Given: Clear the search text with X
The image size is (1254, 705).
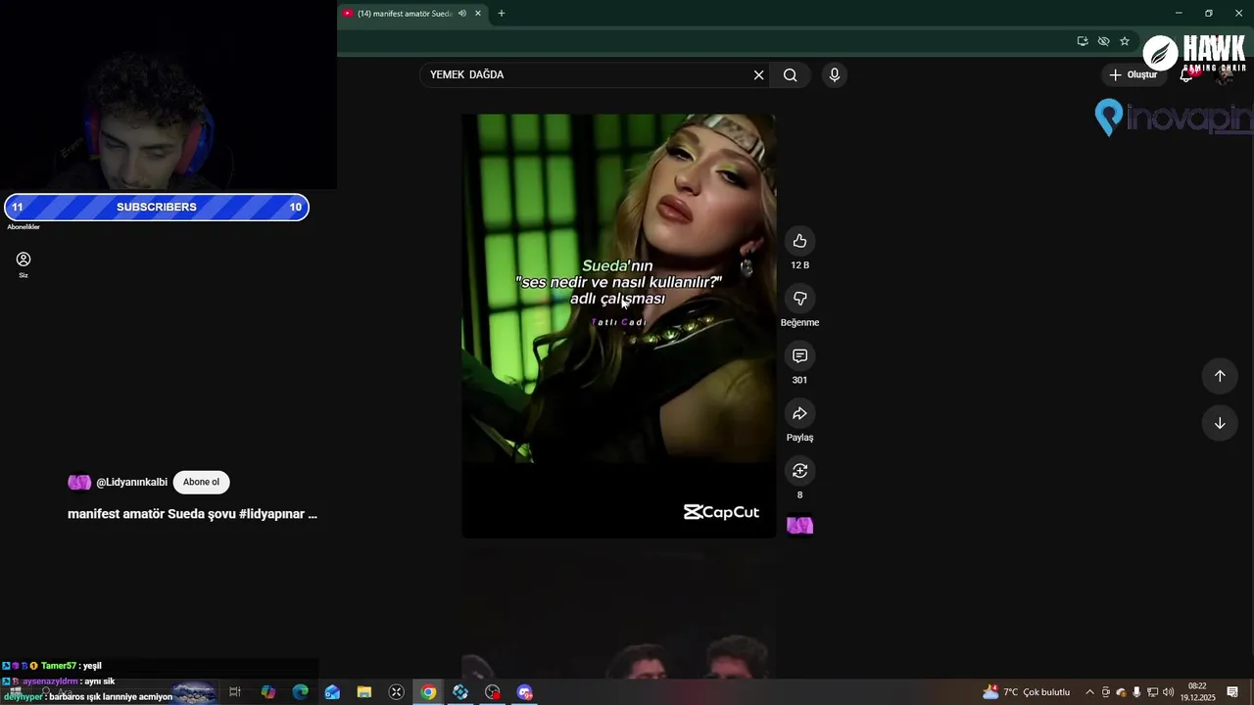Looking at the screenshot, I should 758,75.
